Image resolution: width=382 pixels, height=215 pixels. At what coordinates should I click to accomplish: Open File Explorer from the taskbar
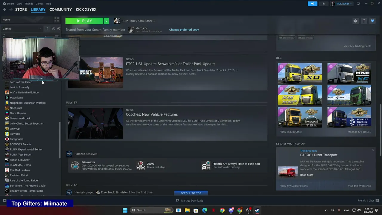click(x=187, y=210)
